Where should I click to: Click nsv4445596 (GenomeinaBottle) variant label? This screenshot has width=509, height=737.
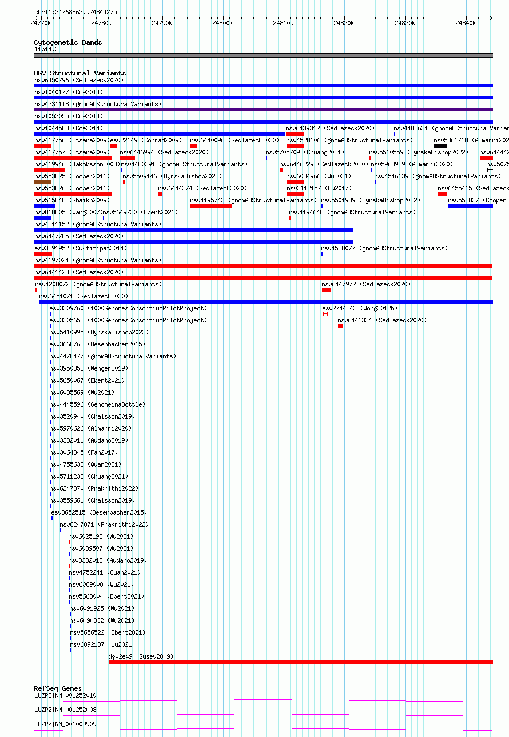(x=97, y=404)
